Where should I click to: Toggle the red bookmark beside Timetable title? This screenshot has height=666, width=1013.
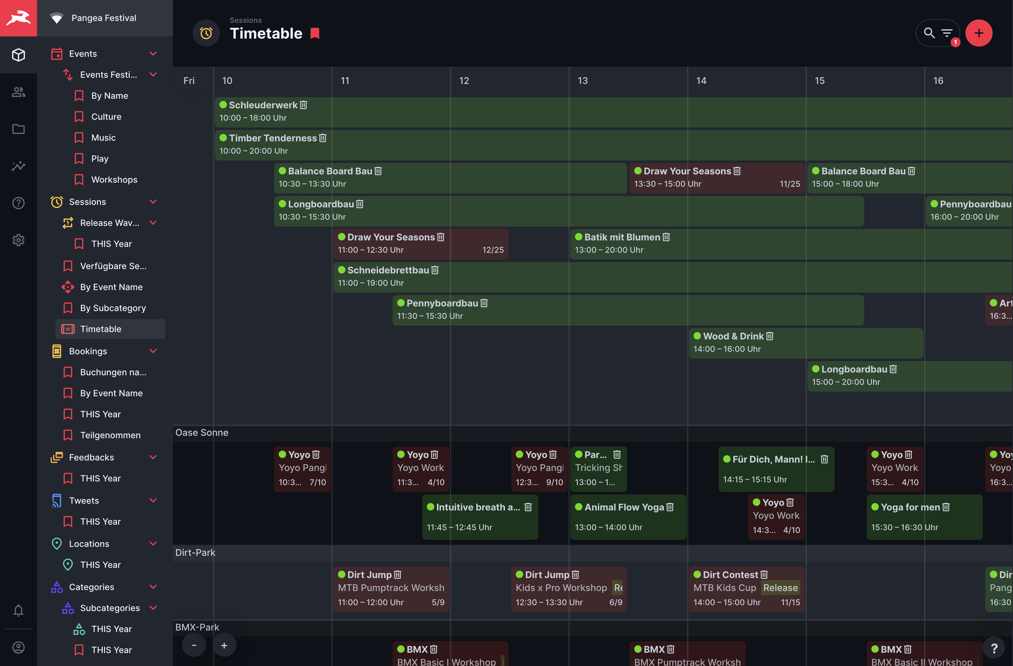point(315,33)
